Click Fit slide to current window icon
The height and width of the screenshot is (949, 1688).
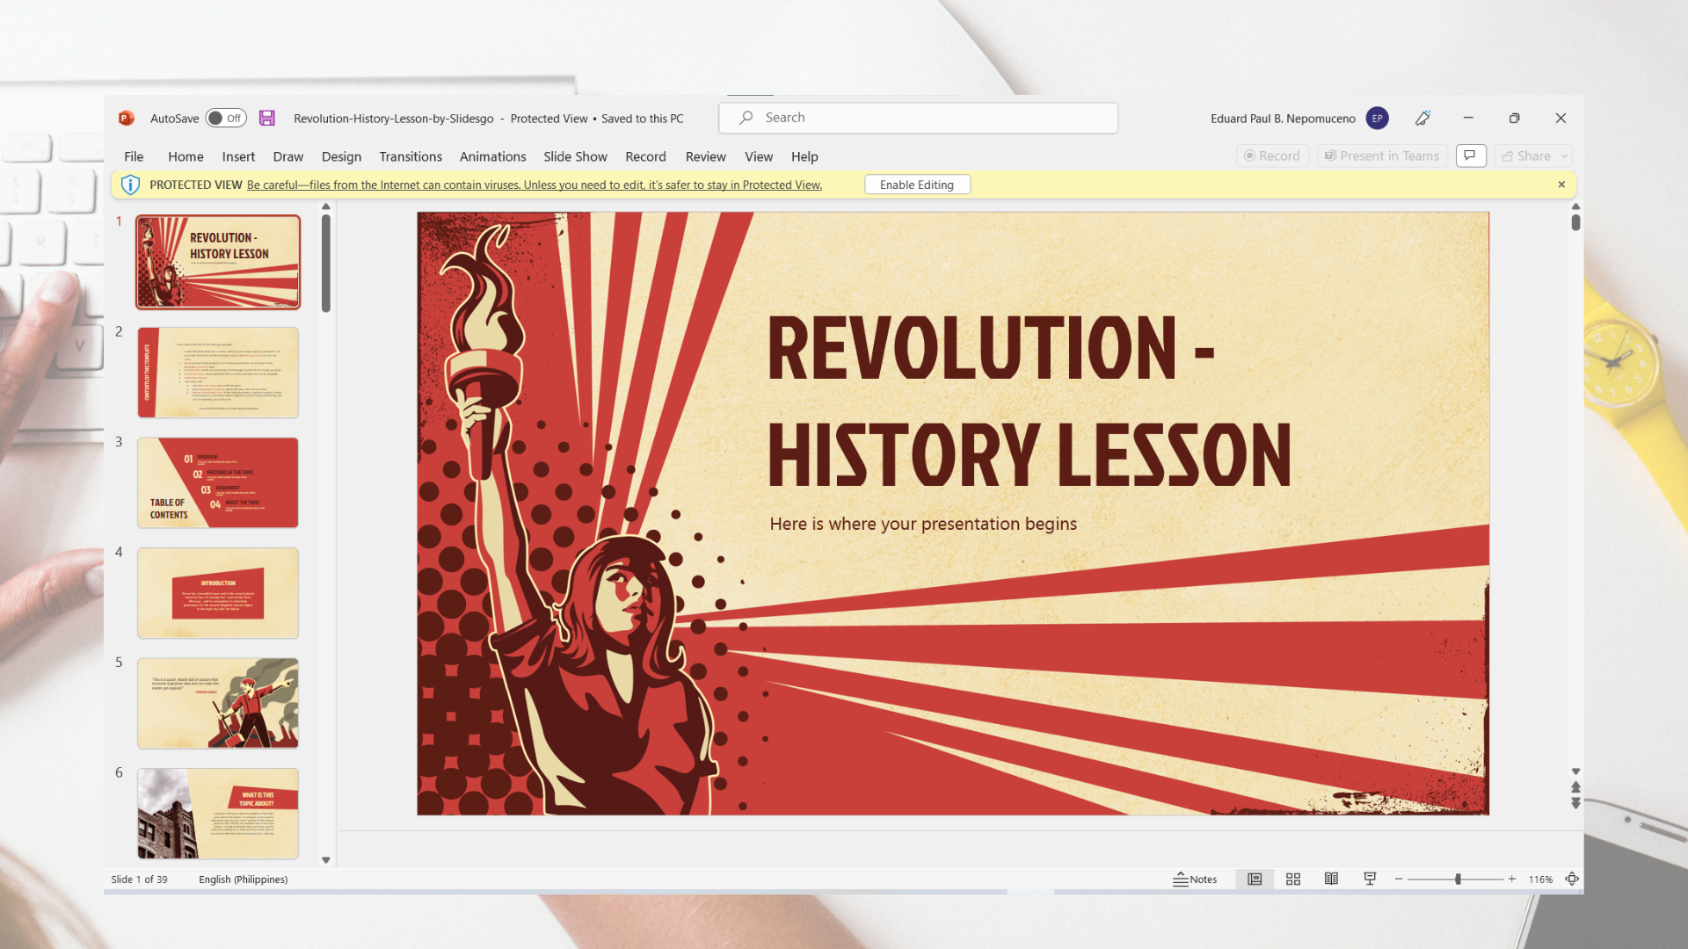click(1572, 879)
